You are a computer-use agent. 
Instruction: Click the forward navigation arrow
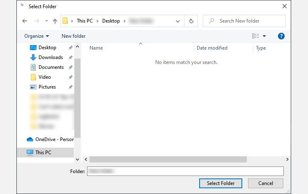[x=37, y=21]
